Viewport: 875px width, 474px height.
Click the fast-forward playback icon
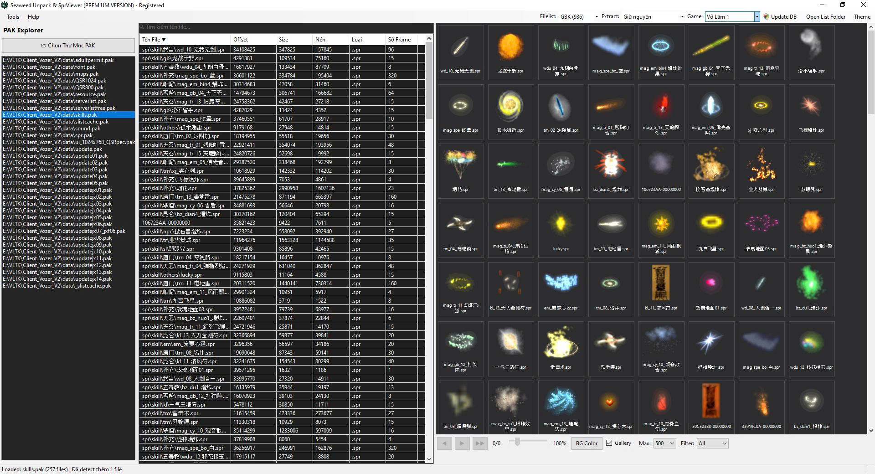479,443
